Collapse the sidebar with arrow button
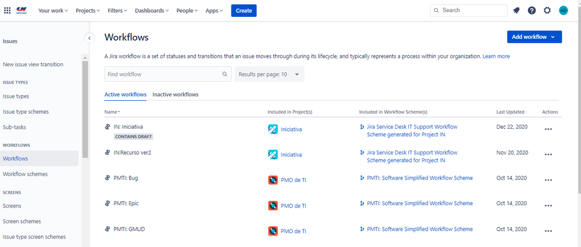Image resolution: width=581 pixels, height=247 pixels. click(x=90, y=38)
